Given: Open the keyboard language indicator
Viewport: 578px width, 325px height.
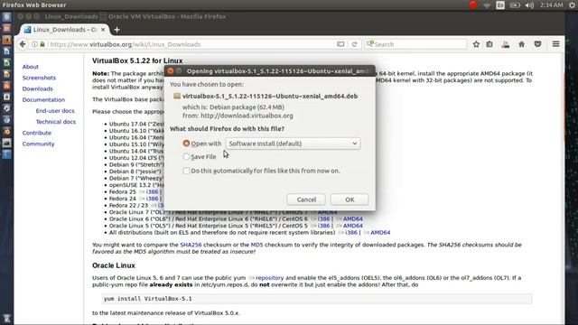Looking at the screenshot, I should 500,5.
